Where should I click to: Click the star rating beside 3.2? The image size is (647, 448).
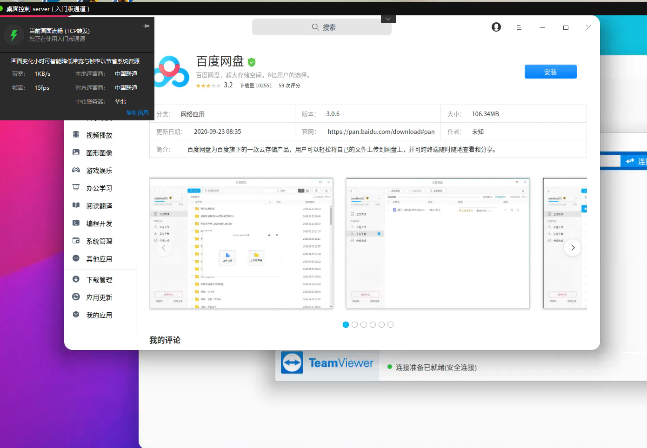point(208,86)
